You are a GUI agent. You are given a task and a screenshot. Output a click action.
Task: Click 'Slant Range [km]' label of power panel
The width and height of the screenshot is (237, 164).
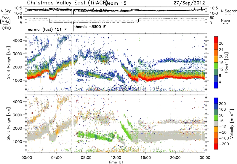point(8,62)
